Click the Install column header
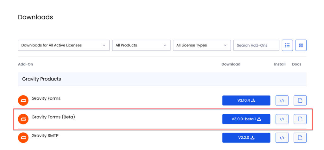The width and height of the screenshot is (324, 150). 280,64
